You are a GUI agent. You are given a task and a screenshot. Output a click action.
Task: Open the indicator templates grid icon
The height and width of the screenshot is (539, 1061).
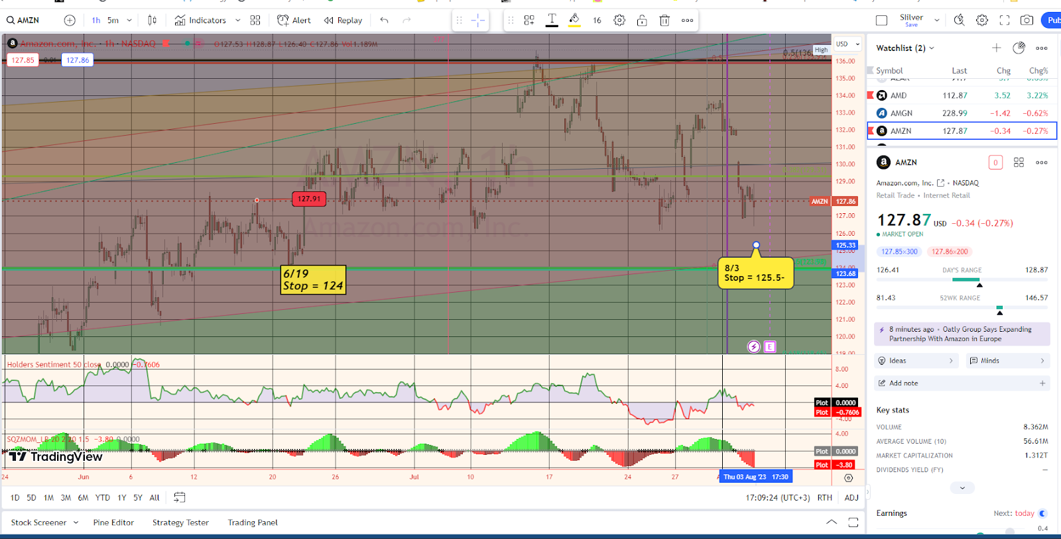(255, 21)
